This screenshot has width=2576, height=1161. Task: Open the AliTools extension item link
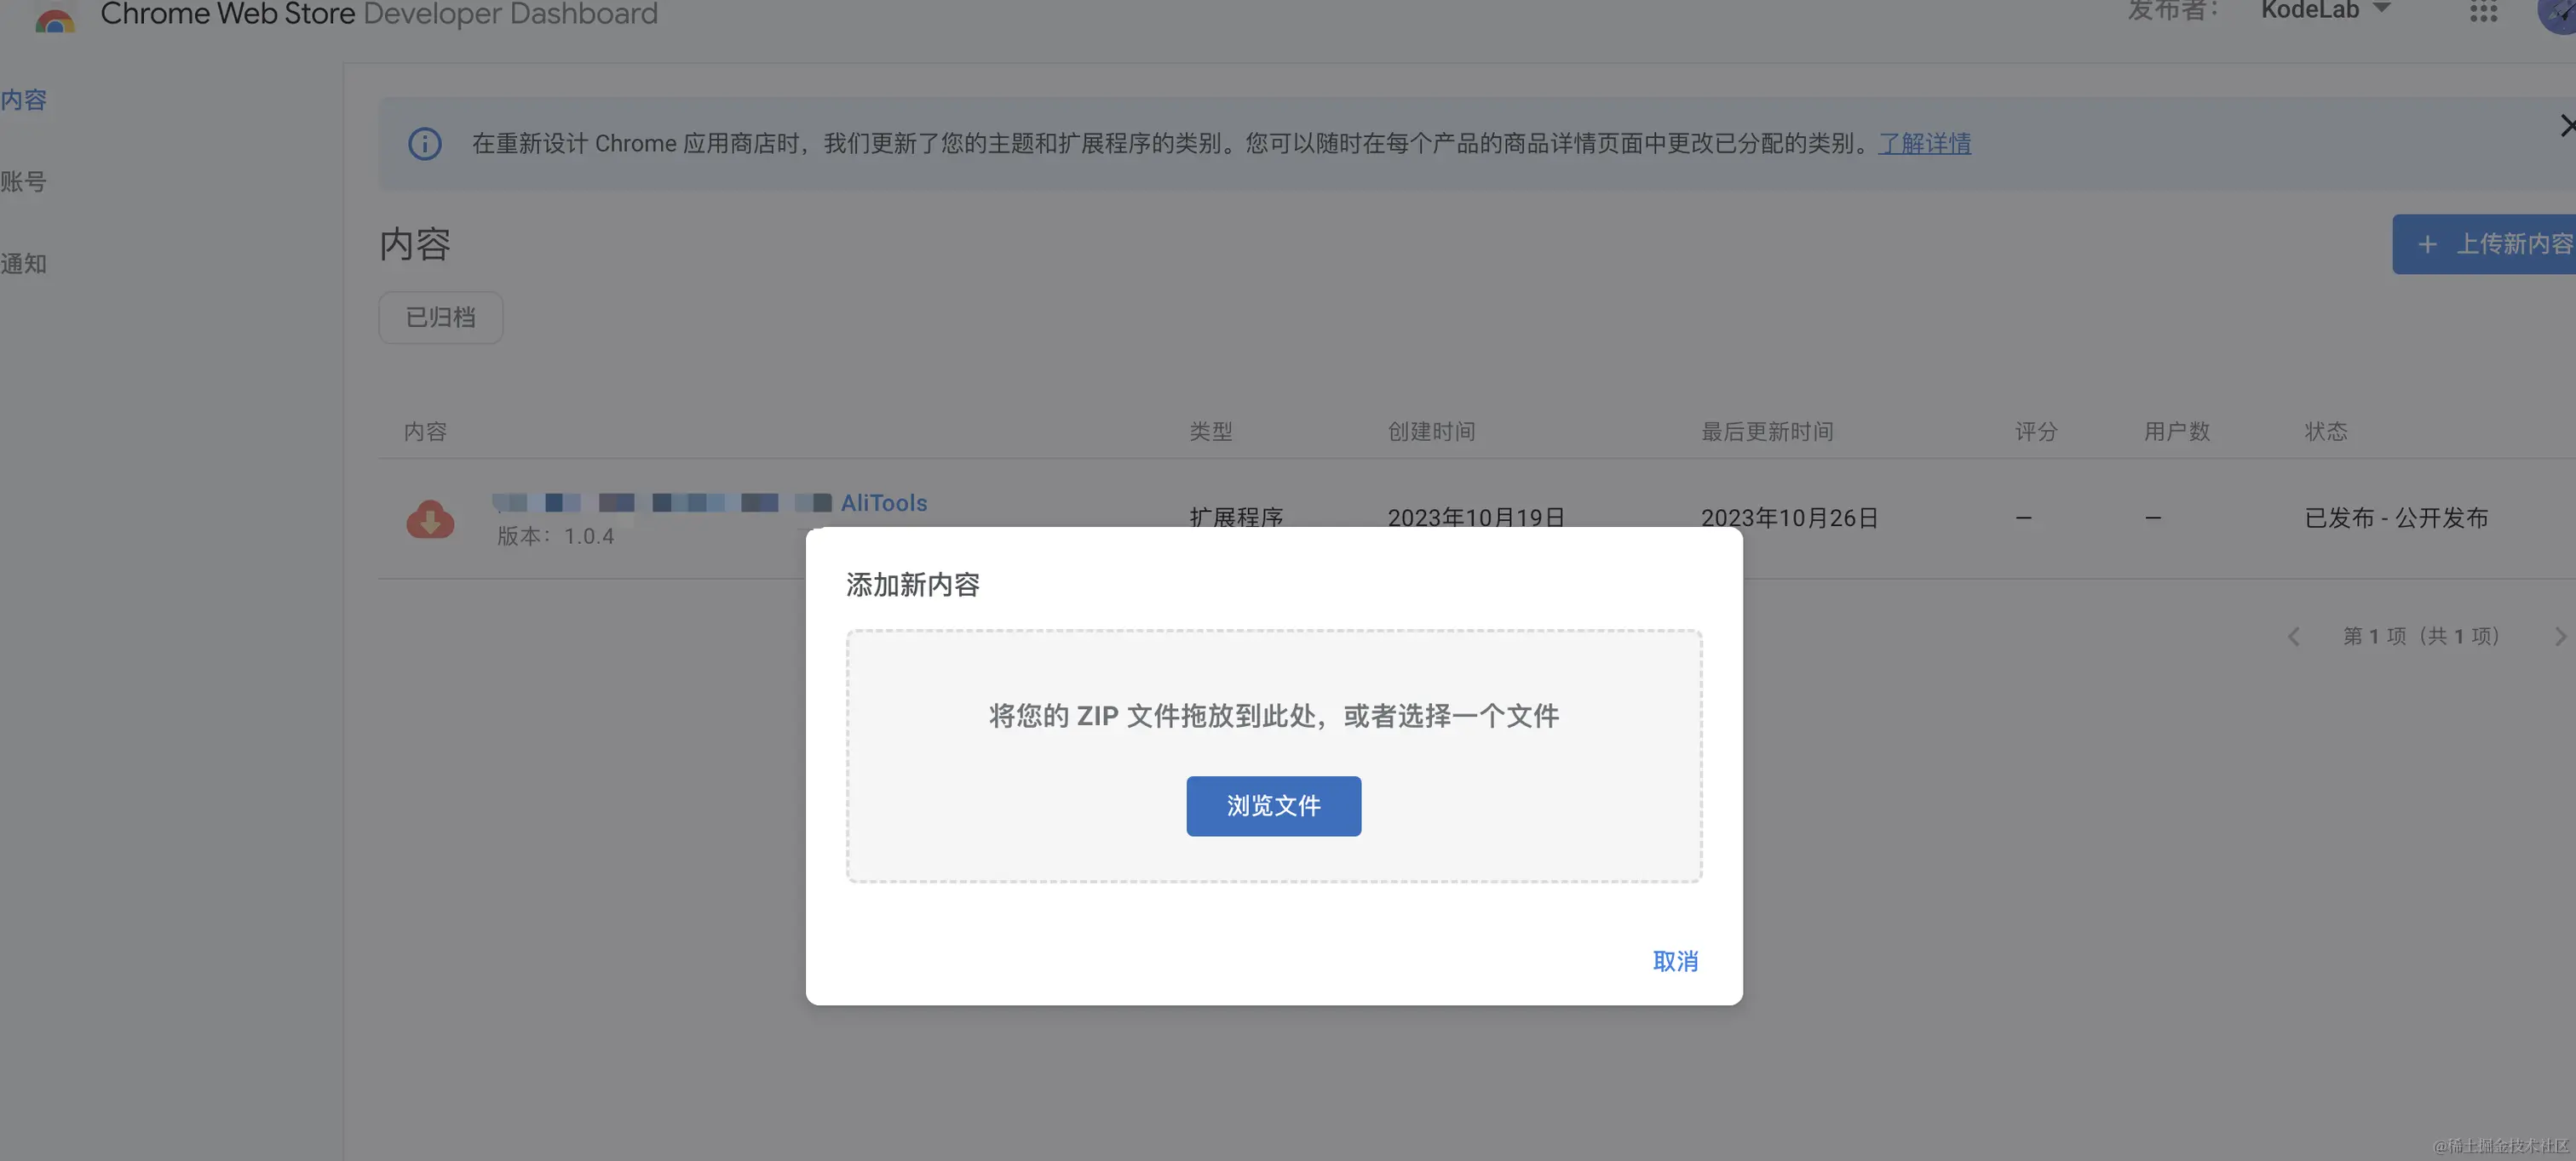[x=883, y=502]
